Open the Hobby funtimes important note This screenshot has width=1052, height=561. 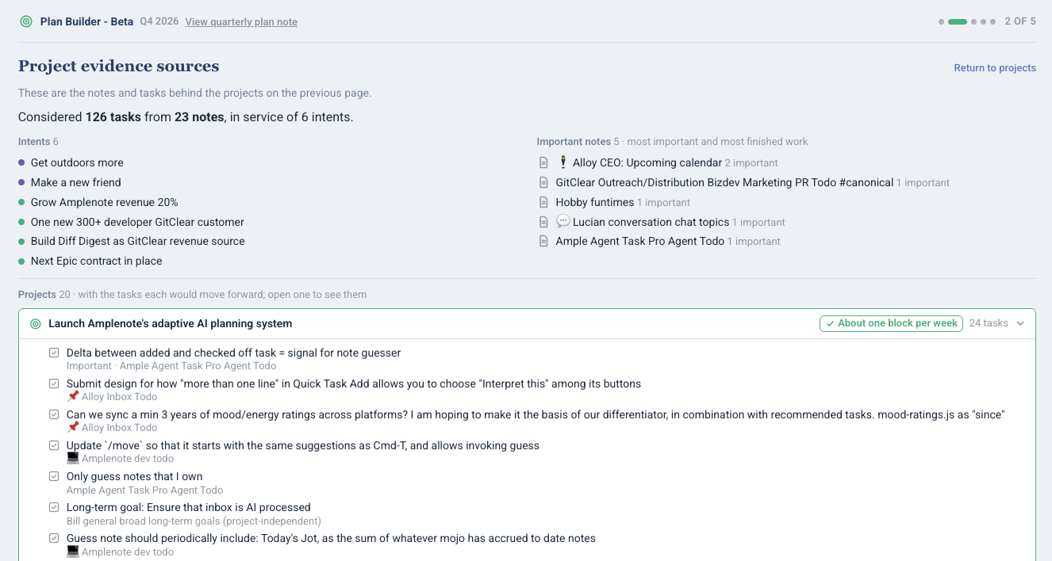pos(595,202)
